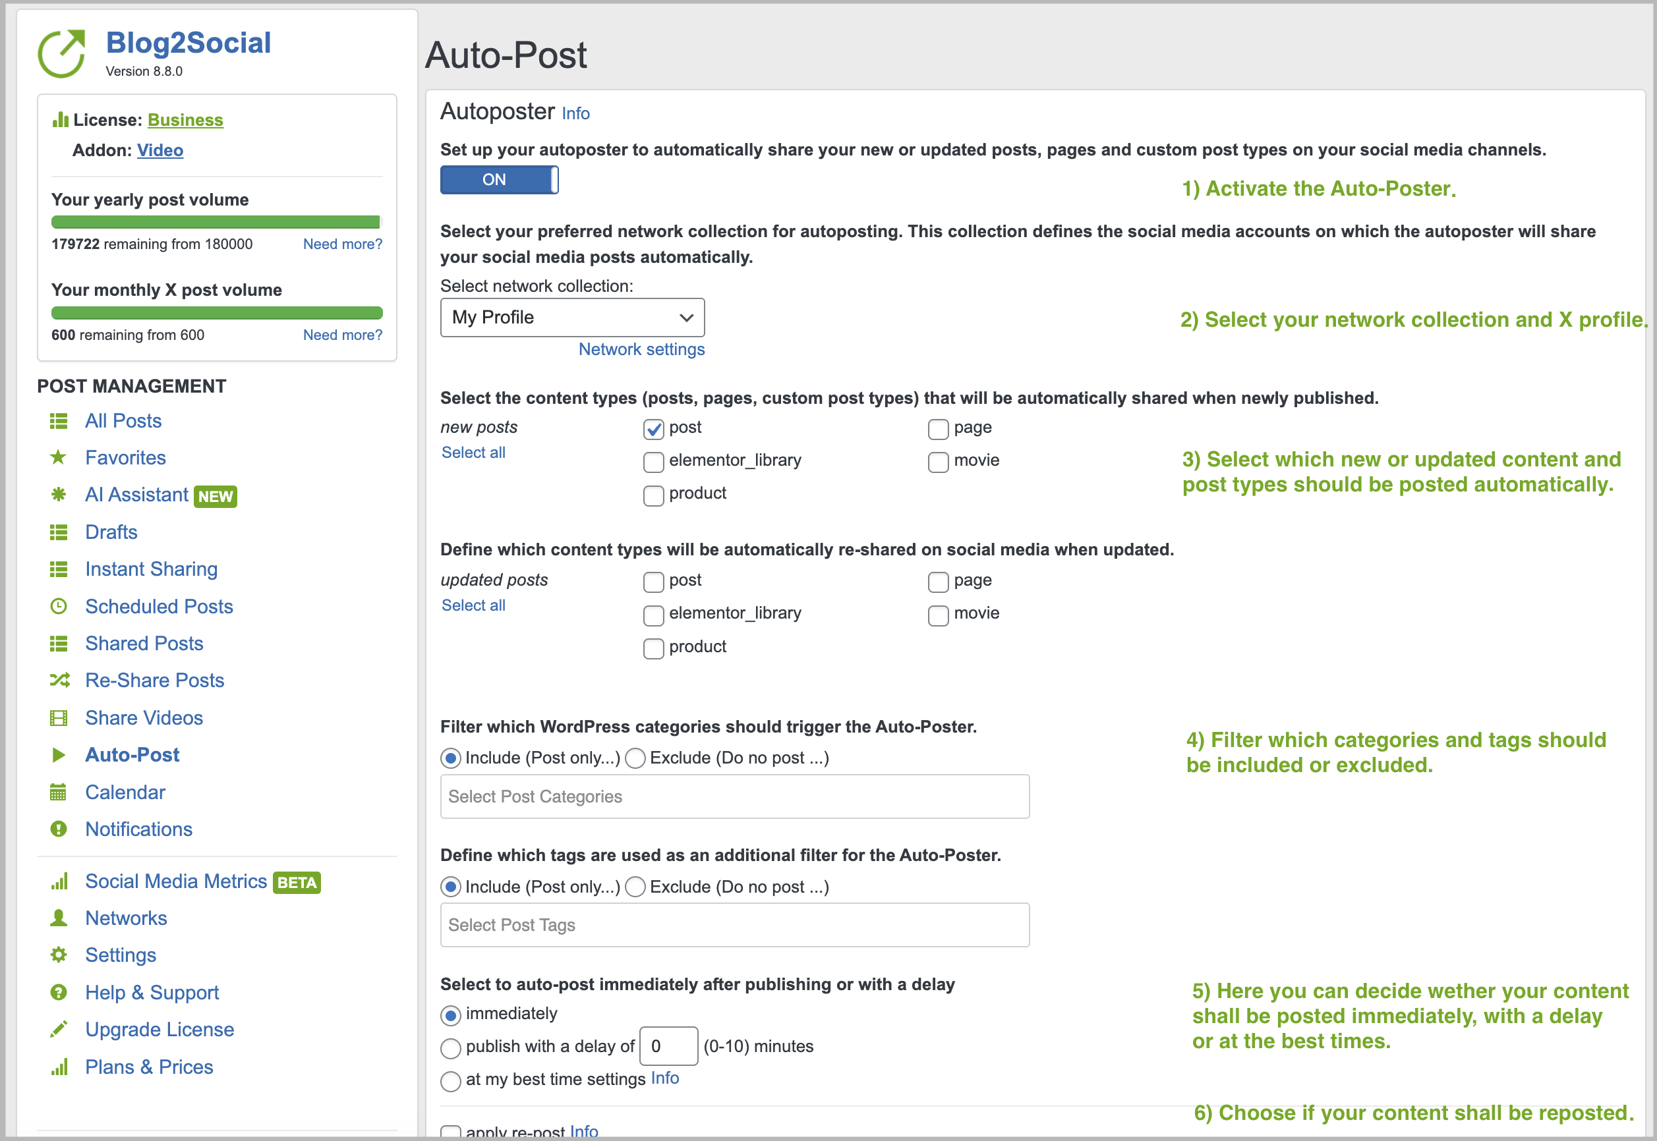Switch to the Shared Posts section

tap(144, 643)
